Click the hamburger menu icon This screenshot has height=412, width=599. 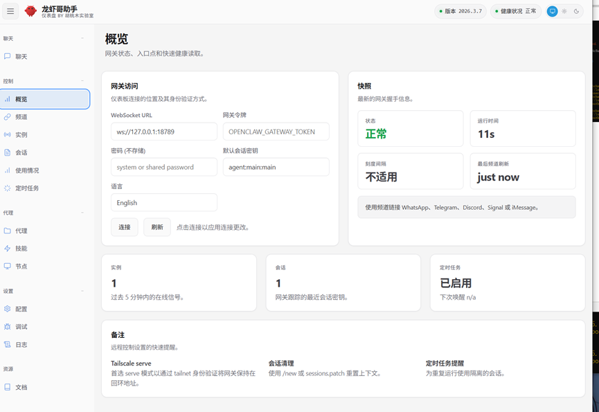pyautogui.click(x=10, y=11)
